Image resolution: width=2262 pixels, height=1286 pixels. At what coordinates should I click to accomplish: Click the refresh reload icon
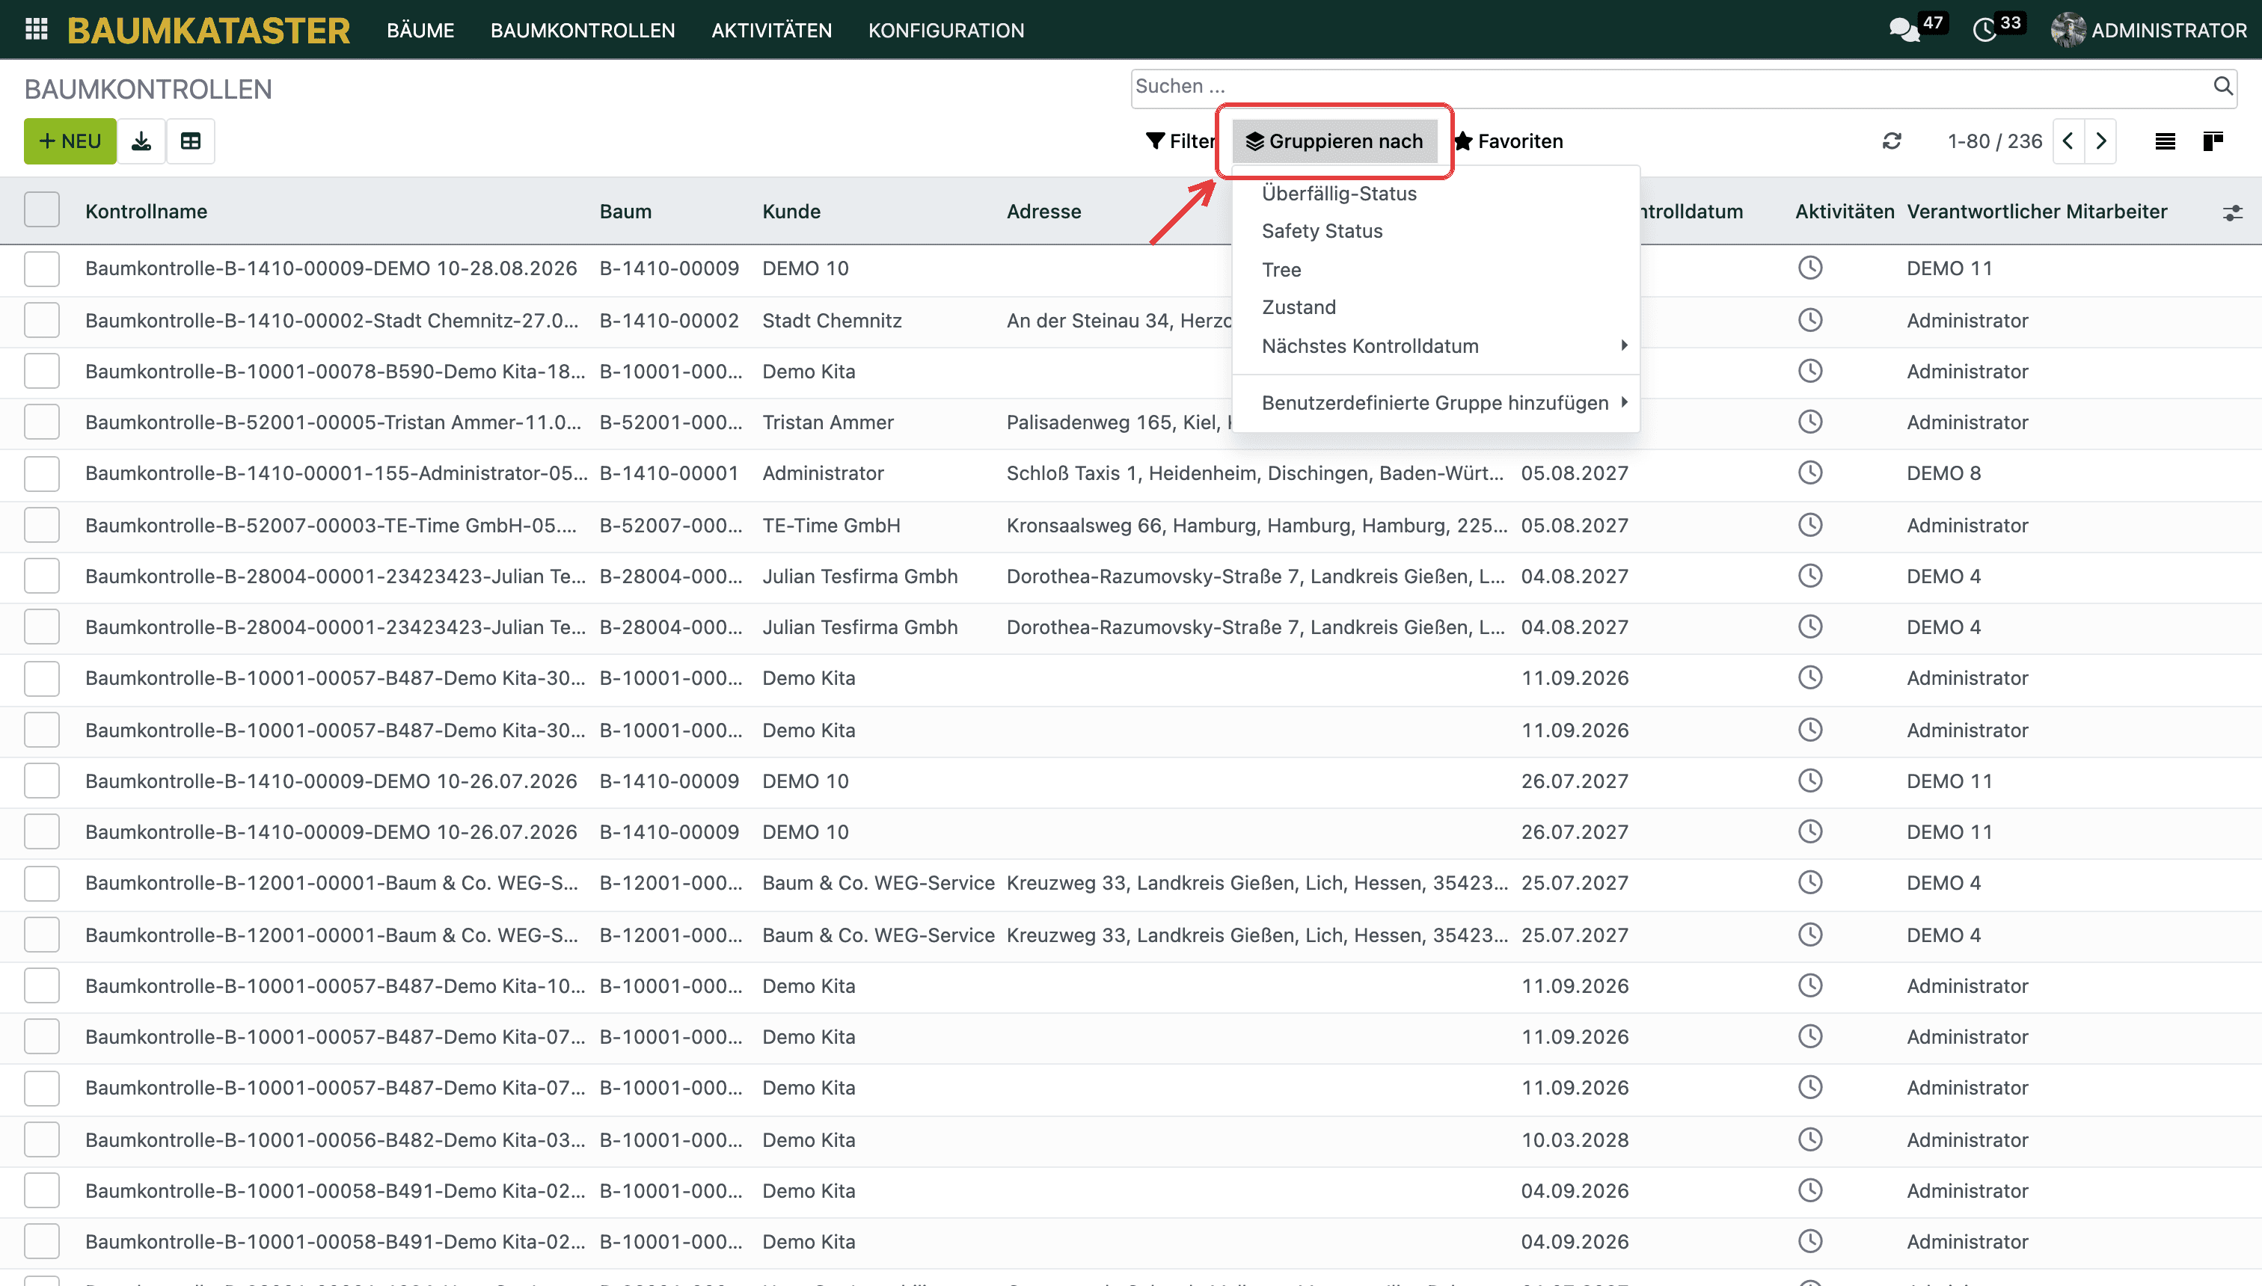[x=1892, y=141]
